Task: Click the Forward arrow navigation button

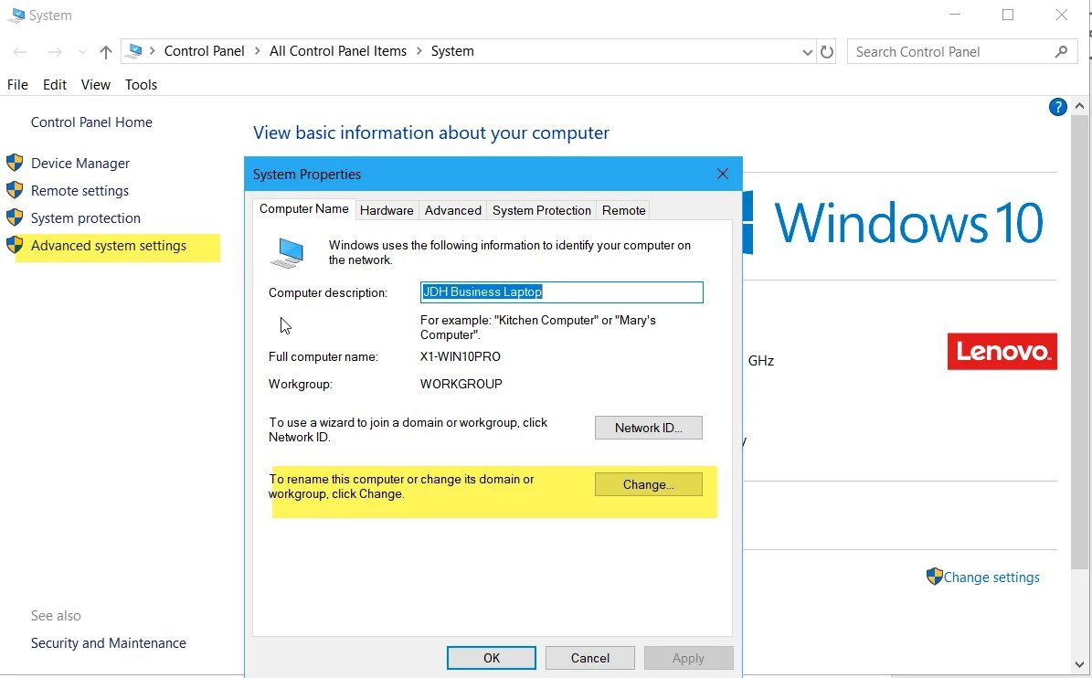Action: (55, 51)
